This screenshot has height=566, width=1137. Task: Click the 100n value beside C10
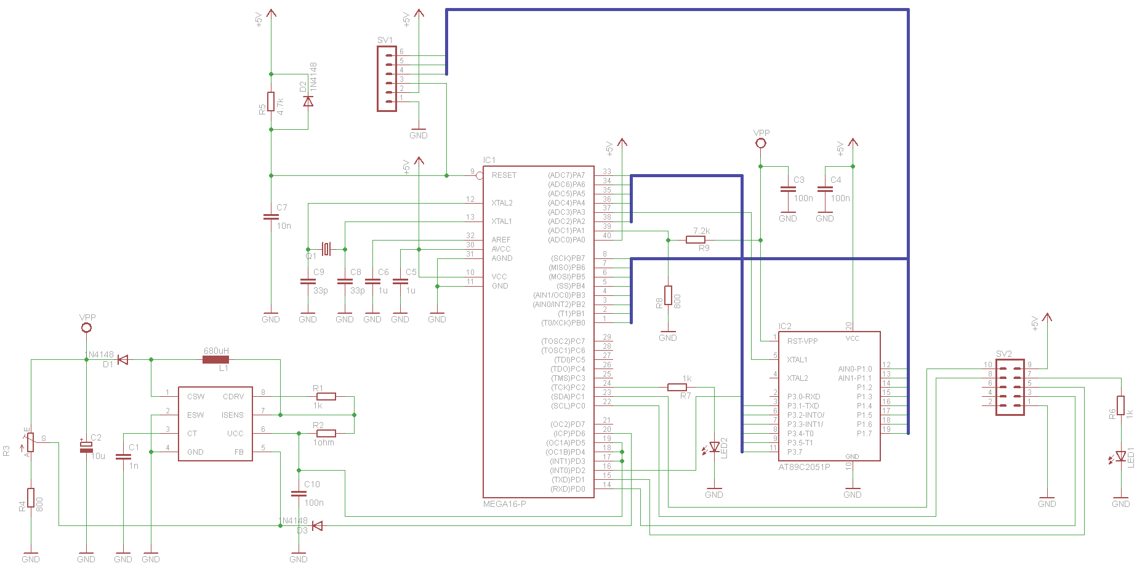(x=314, y=503)
